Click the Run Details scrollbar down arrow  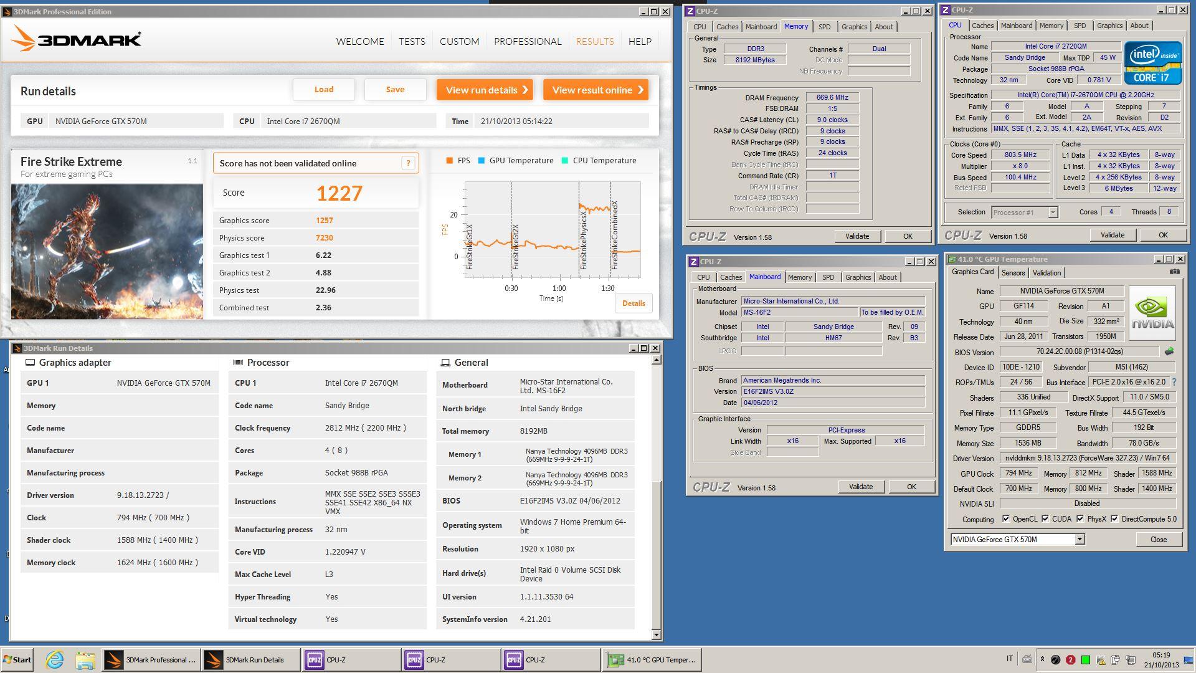click(656, 635)
